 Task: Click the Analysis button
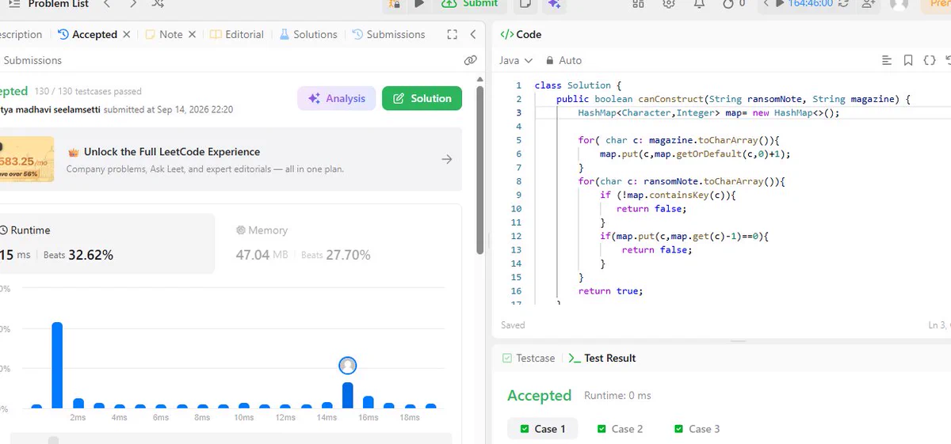coord(337,98)
